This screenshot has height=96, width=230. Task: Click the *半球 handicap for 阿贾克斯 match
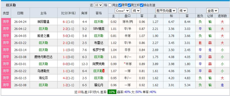click(x=127, y=64)
